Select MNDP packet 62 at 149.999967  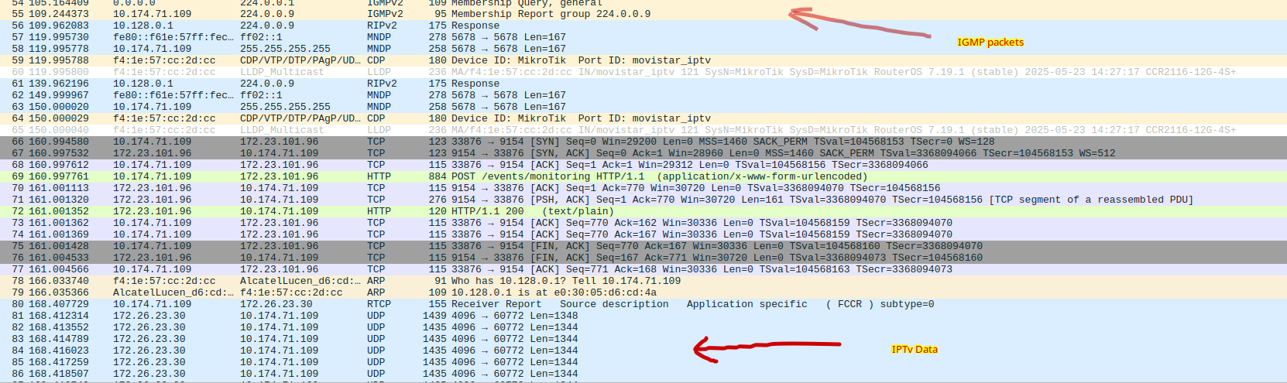(643, 95)
